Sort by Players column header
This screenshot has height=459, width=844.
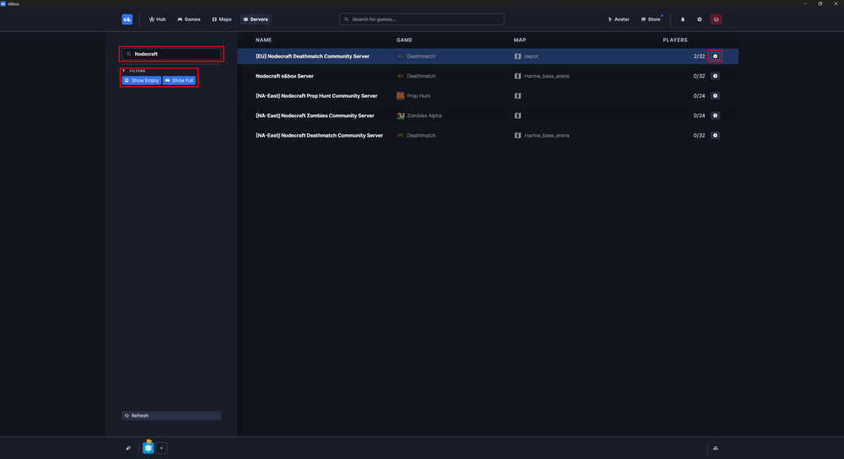675,40
